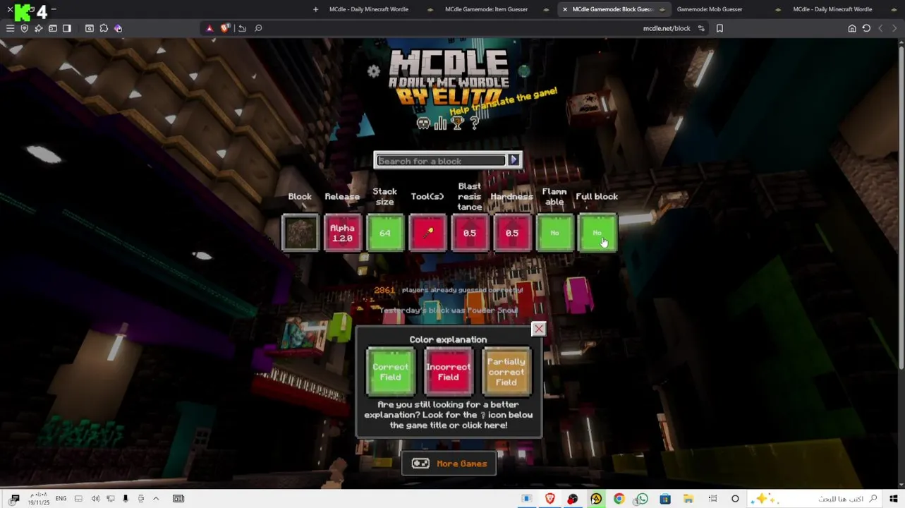Click the Brave lion shields icon
This screenshot has width=905, height=508.
point(224,28)
